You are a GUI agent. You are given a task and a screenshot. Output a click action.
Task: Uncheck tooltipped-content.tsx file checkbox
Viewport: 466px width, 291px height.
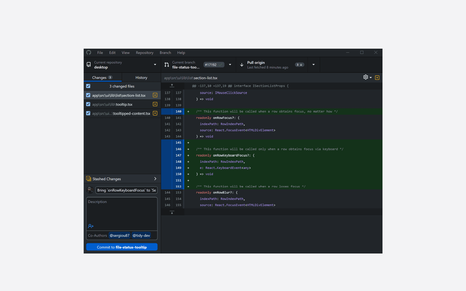[x=88, y=113]
